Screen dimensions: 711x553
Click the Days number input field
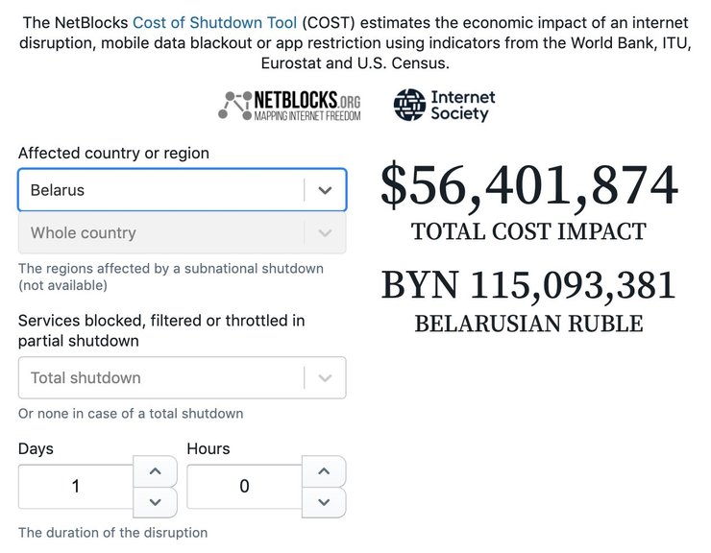coord(76,487)
